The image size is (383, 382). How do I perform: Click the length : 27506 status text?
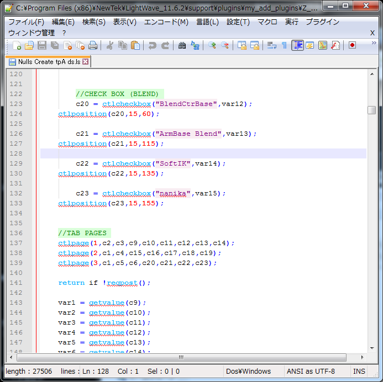point(29,372)
